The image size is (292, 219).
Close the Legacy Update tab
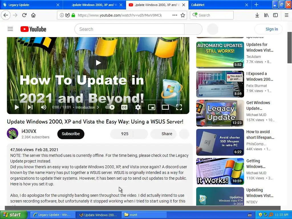pyautogui.click(x=58, y=5)
